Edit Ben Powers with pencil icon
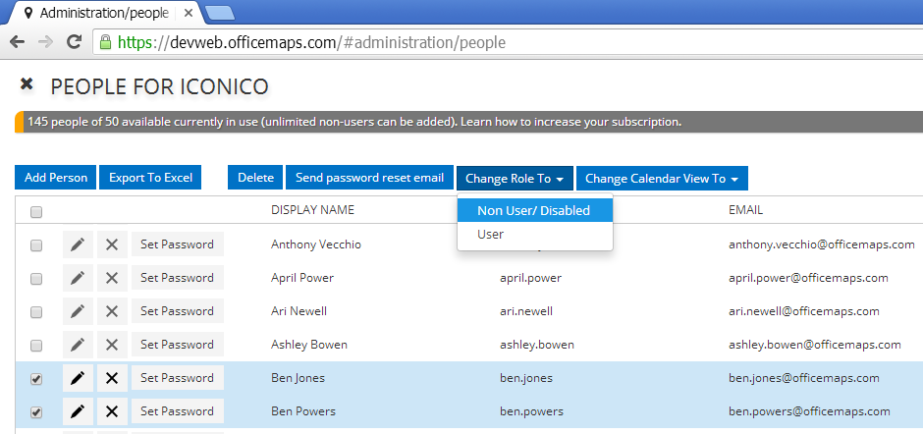The height and width of the screenshot is (434, 923). (78, 411)
